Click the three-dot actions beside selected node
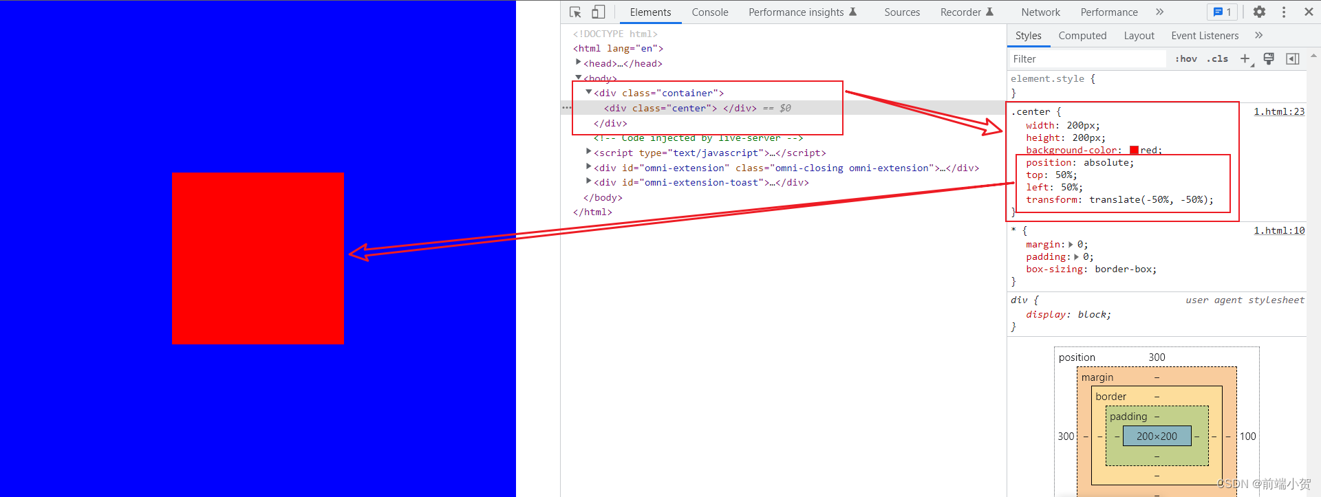This screenshot has width=1321, height=497. coord(567,108)
